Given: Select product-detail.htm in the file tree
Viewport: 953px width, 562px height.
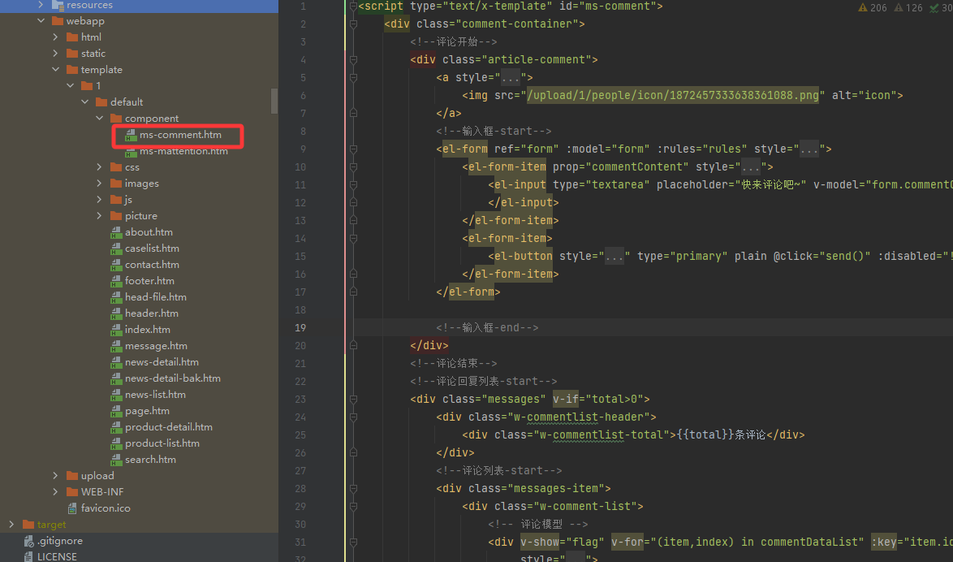Looking at the screenshot, I should point(168,427).
